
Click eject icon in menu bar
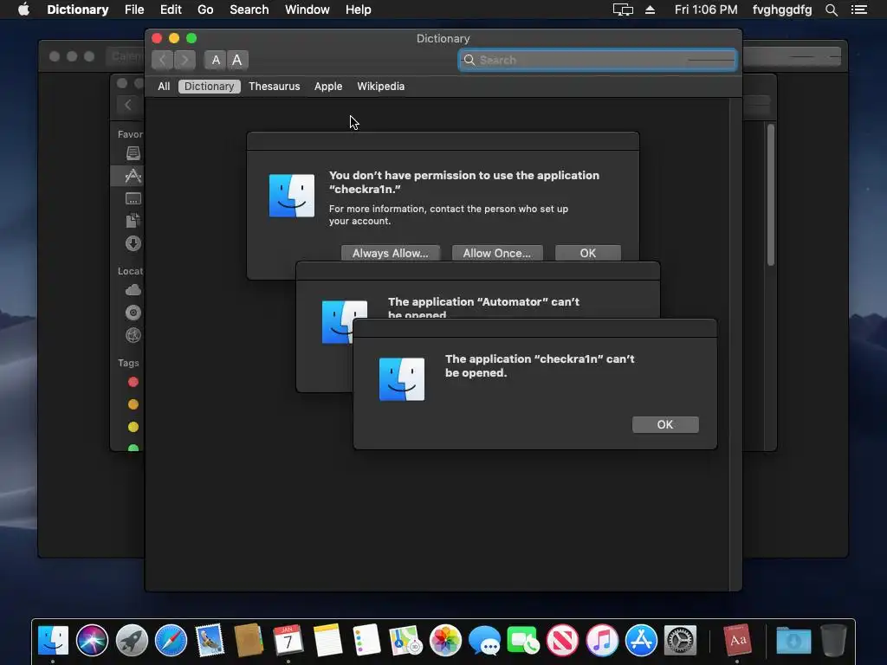click(x=650, y=10)
